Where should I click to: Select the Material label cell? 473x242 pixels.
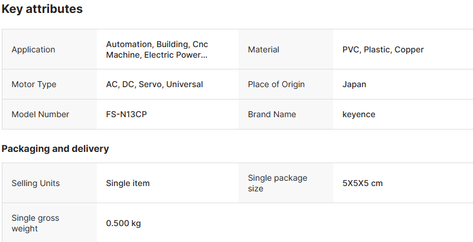pyautogui.click(x=263, y=49)
